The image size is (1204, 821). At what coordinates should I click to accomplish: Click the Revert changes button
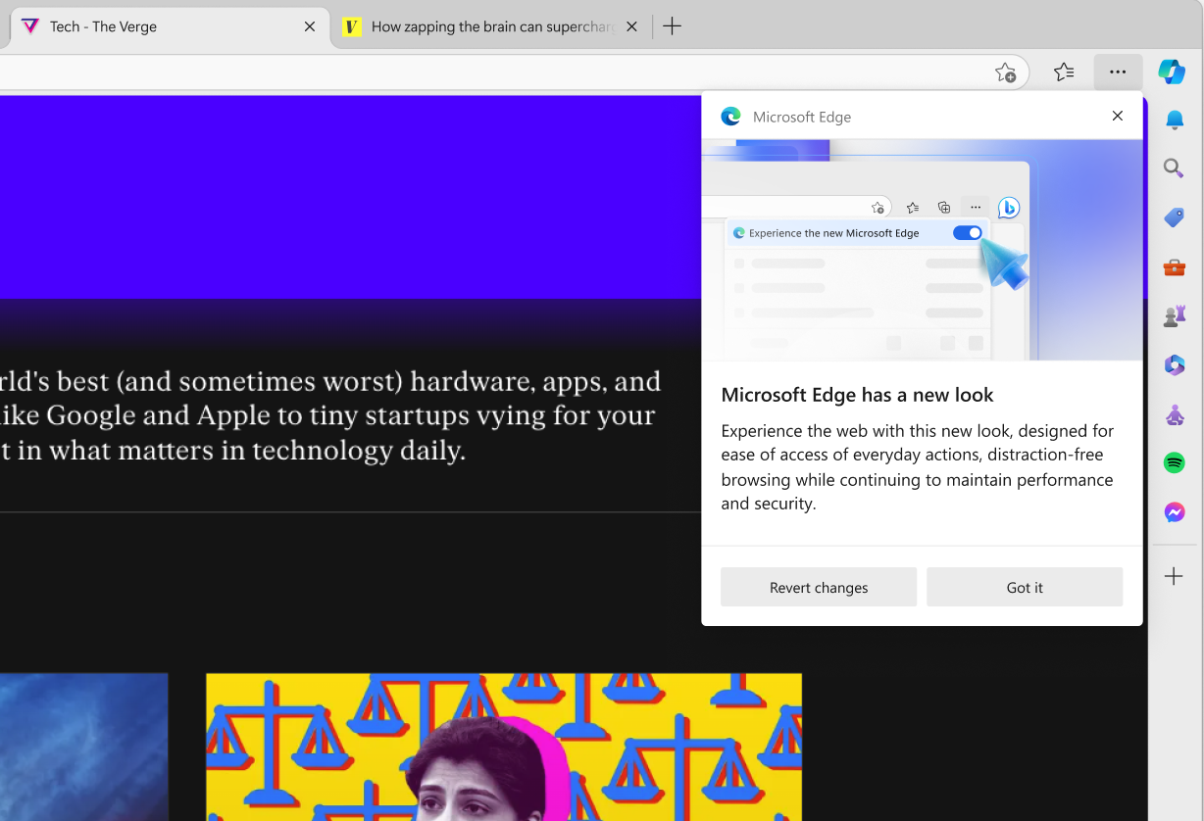click(819, 588)
